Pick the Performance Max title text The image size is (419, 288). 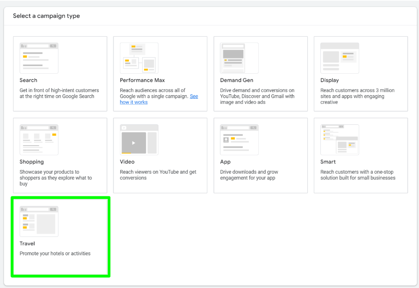[x=142, y=80]
